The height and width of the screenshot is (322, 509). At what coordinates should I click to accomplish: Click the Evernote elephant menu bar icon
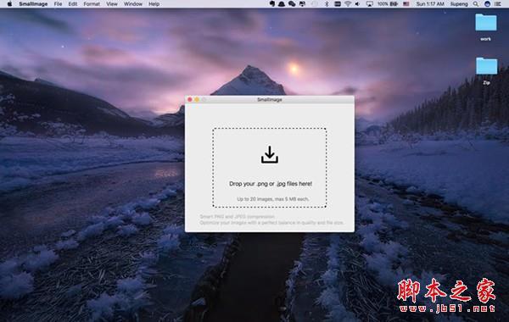tap(272, 4)
